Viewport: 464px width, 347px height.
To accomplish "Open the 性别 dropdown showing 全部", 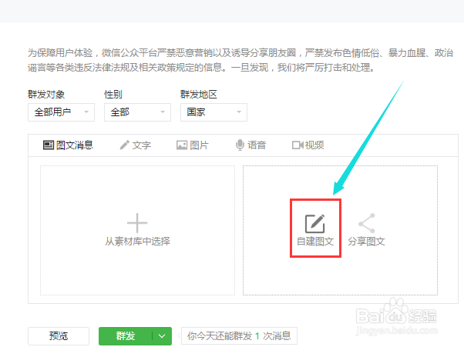I will click(x=138, y=112).
